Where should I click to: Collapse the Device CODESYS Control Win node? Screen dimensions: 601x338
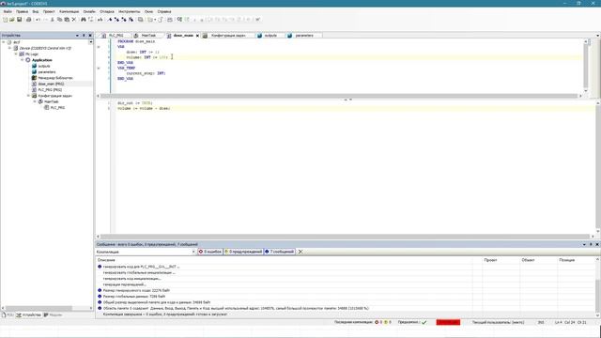(10, 48)
